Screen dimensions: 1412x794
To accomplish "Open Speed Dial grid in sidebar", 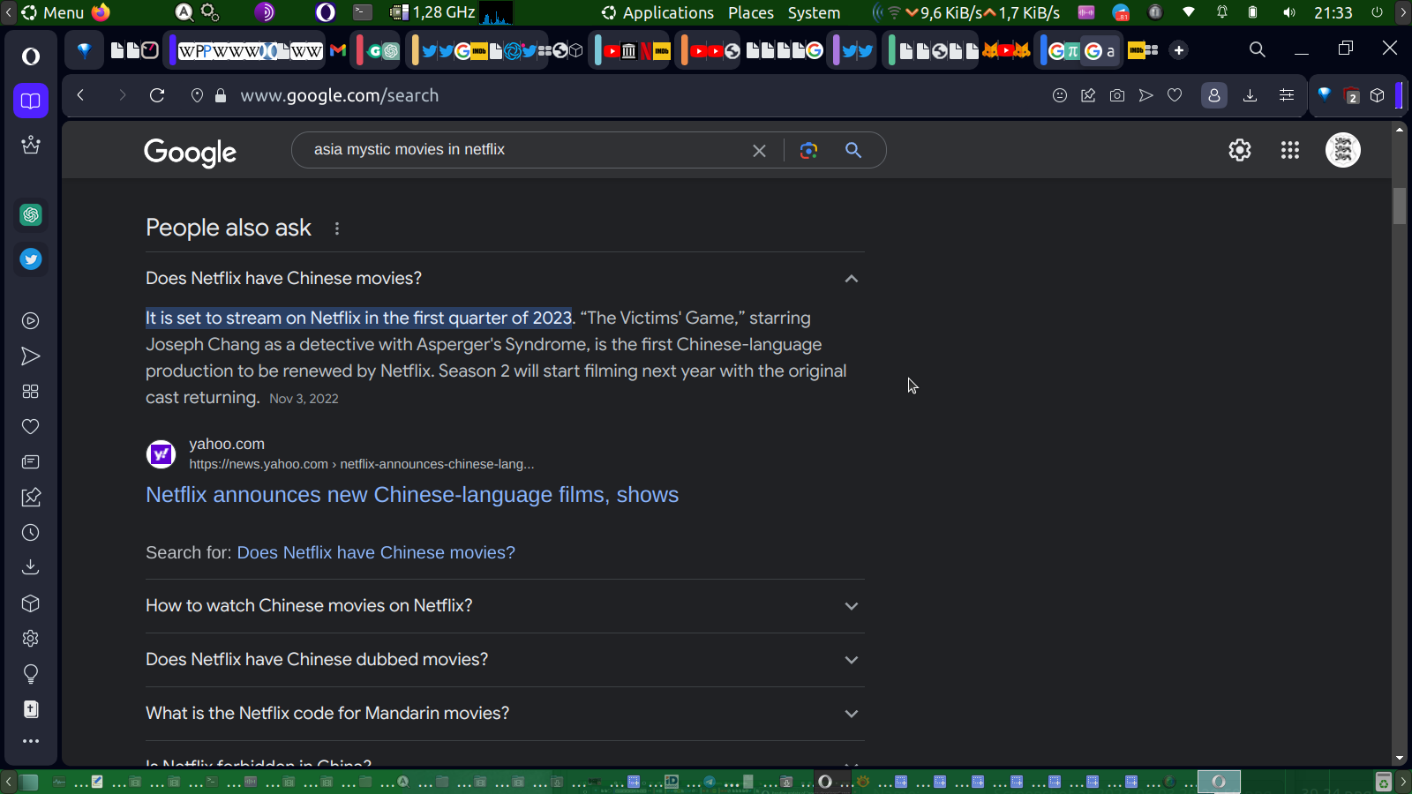I will point(31,392).
